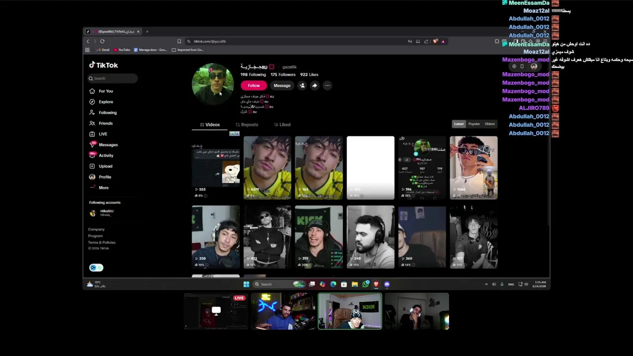Image resolution: width=633 pixels, height=356 pixels.
Task: Open HikaSIU in Following accounts
Action: point(102,213)
